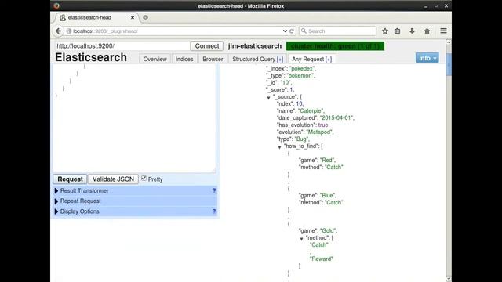The height and width of the screenshot is (282, 502).
Task: Click the "Reward" method entry
Action: pos(321,259)
